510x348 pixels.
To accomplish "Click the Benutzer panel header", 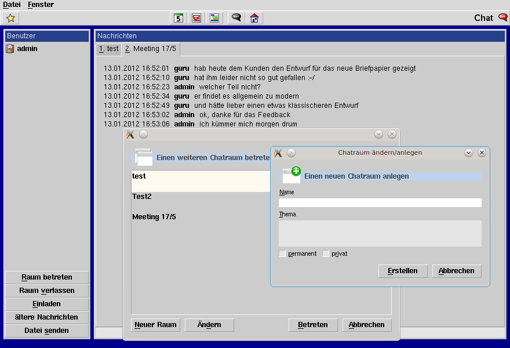I will click(47, 36).
